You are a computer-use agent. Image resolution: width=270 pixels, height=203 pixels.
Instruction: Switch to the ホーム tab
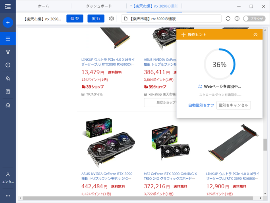(43, 6)
